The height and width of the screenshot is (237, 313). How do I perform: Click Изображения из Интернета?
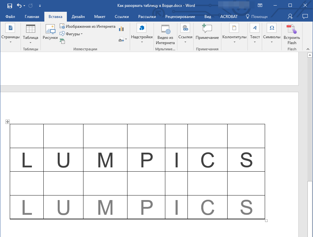coord(87,26)
